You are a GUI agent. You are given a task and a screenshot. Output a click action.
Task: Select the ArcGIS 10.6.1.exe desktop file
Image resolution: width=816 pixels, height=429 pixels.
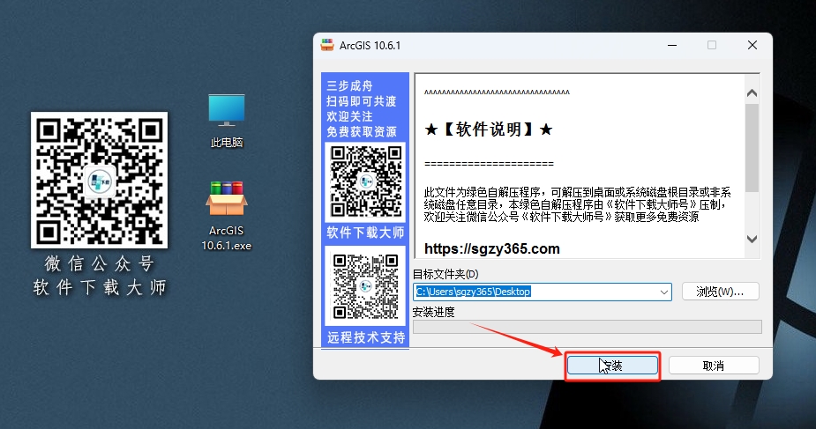pos(227,216)
